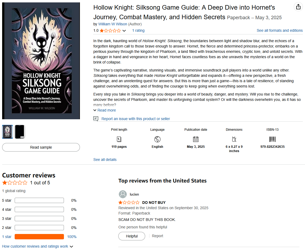Click the share icon at top right
The height and width of the screenshot is (250, 305).
point(298,7)
